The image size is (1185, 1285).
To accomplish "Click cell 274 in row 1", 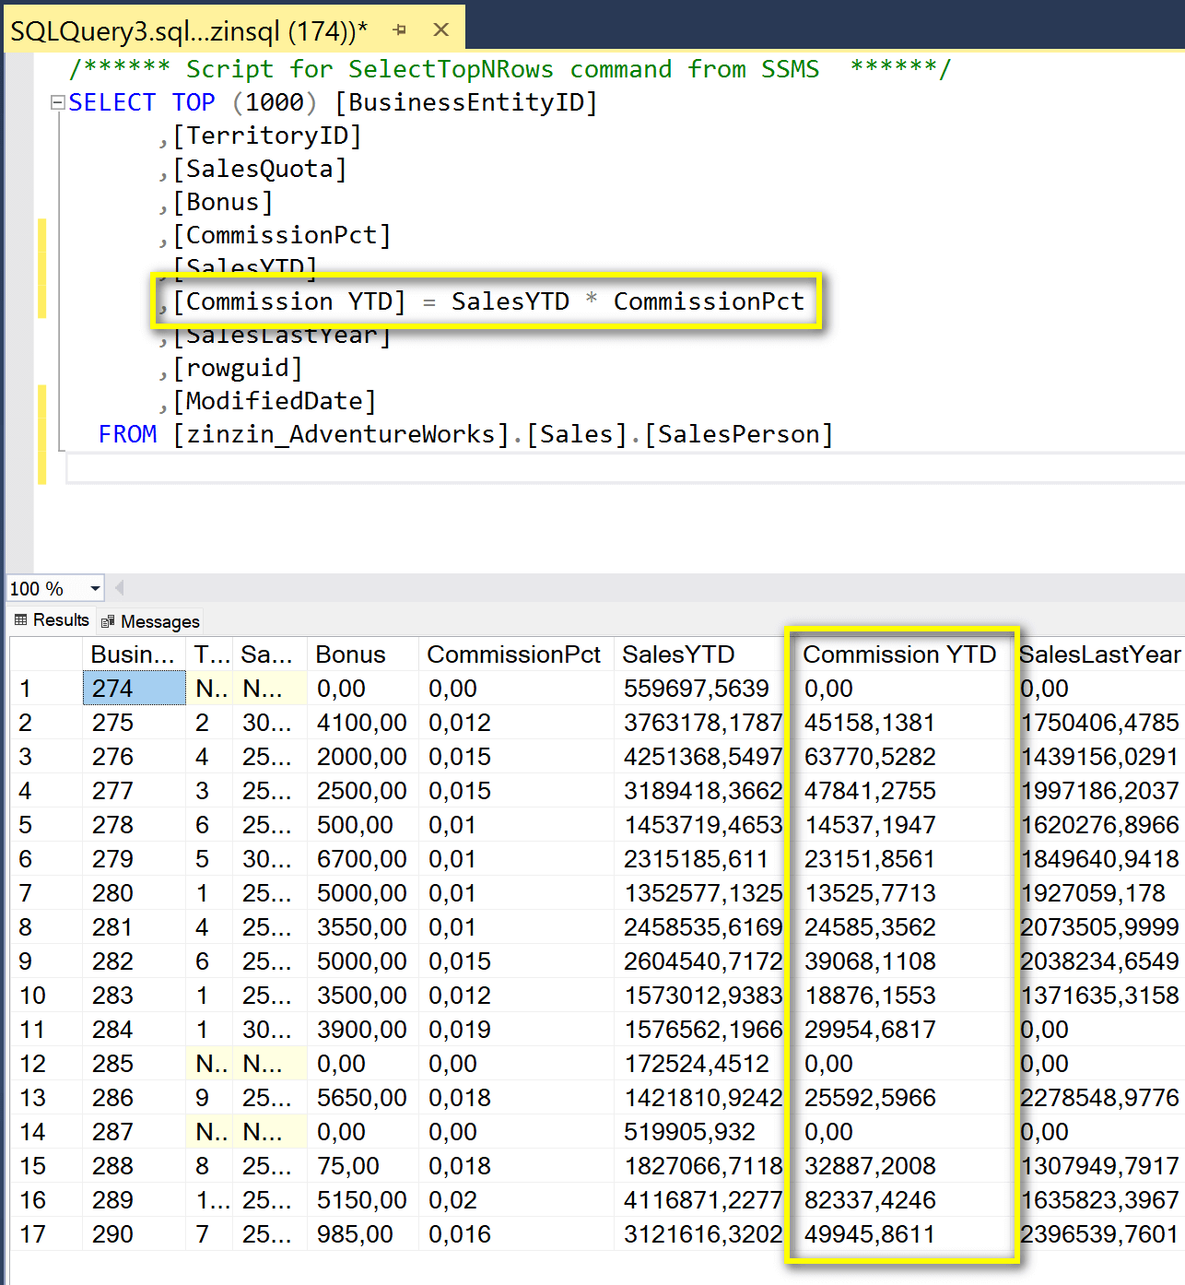I will click(135, 689).
